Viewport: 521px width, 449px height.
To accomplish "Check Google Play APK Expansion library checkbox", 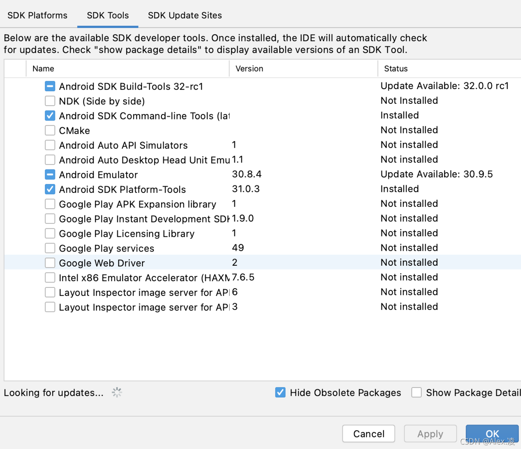I will tap(50, 204).
